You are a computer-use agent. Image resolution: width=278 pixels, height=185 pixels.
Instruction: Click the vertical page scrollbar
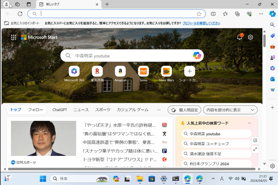coord(264,41)
